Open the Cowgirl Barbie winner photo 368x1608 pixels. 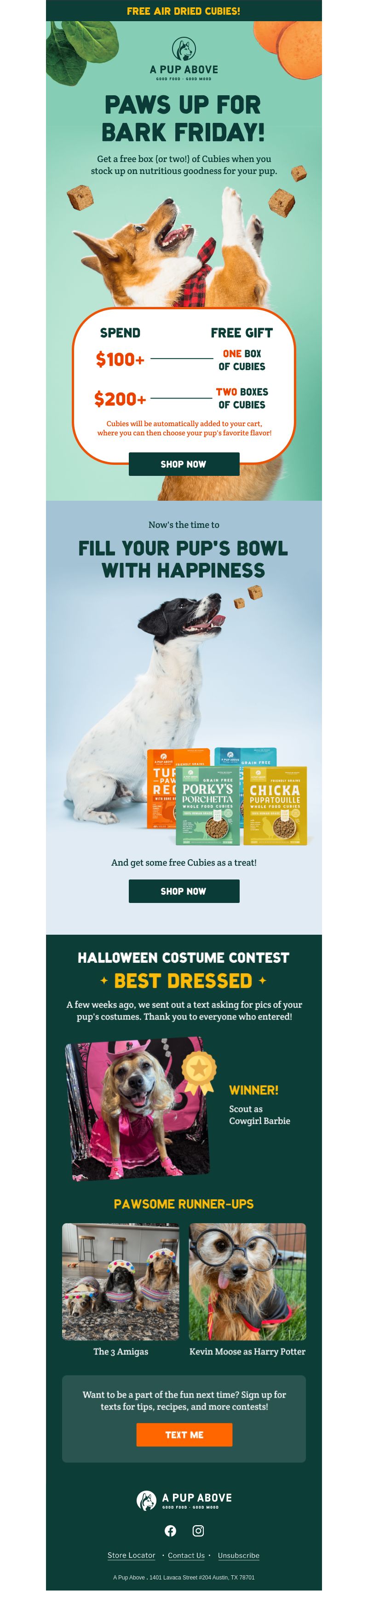tap(137, 1109)
